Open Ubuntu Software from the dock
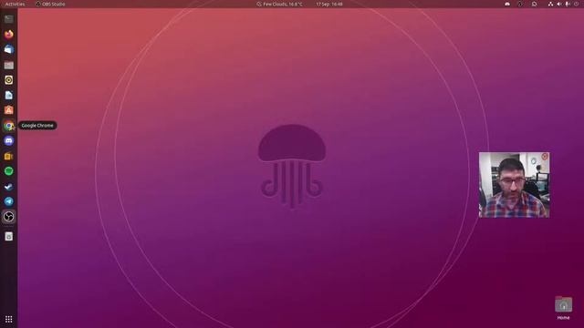Screen dimensions: 584x328 [8, 110]
